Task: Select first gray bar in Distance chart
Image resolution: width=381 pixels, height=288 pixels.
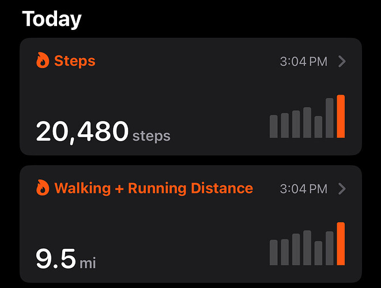Action: 274,252
